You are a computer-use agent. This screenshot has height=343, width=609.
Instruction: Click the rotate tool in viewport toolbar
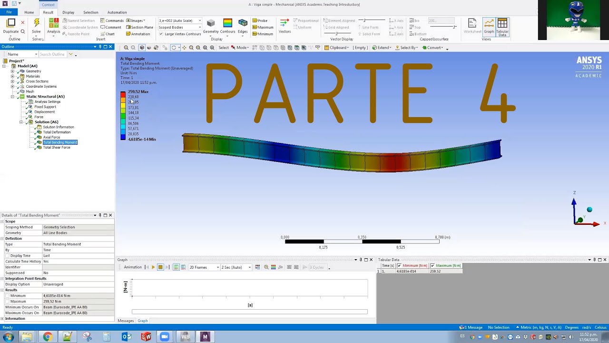[174, 48]
